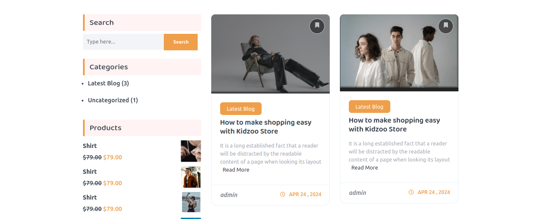541x219 pixels.
Task: Click Latest Blog tag on first card
Action: pos(240,109)
